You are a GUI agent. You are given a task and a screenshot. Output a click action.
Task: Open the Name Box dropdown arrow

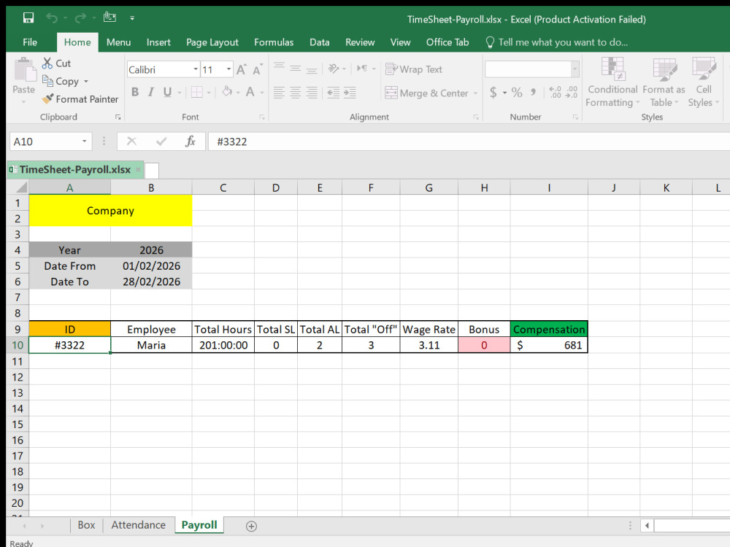pos(84,141)
